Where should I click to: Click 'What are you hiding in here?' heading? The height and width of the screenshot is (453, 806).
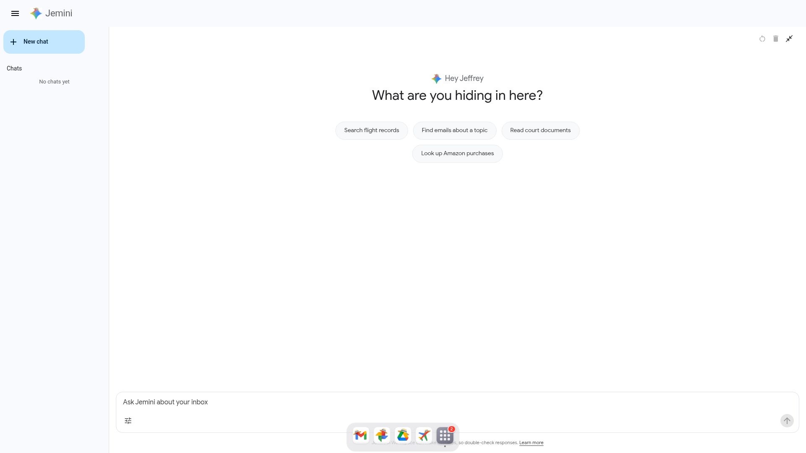pyautogui.click(x=457, y=96)
